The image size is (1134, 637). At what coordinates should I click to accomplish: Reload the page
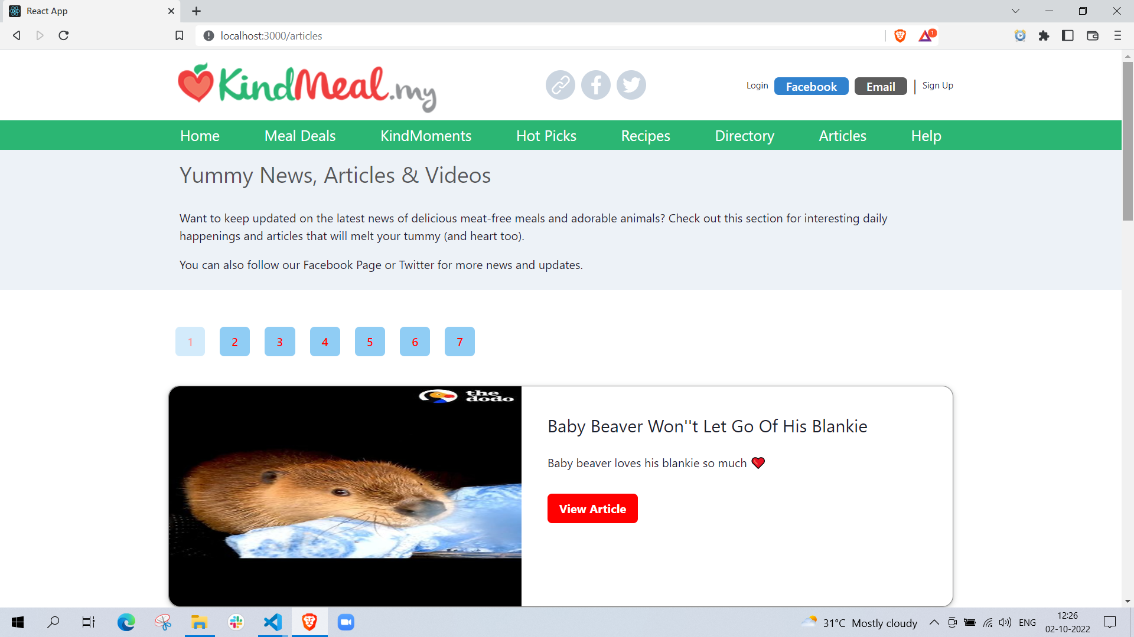[x=64, y=36]
